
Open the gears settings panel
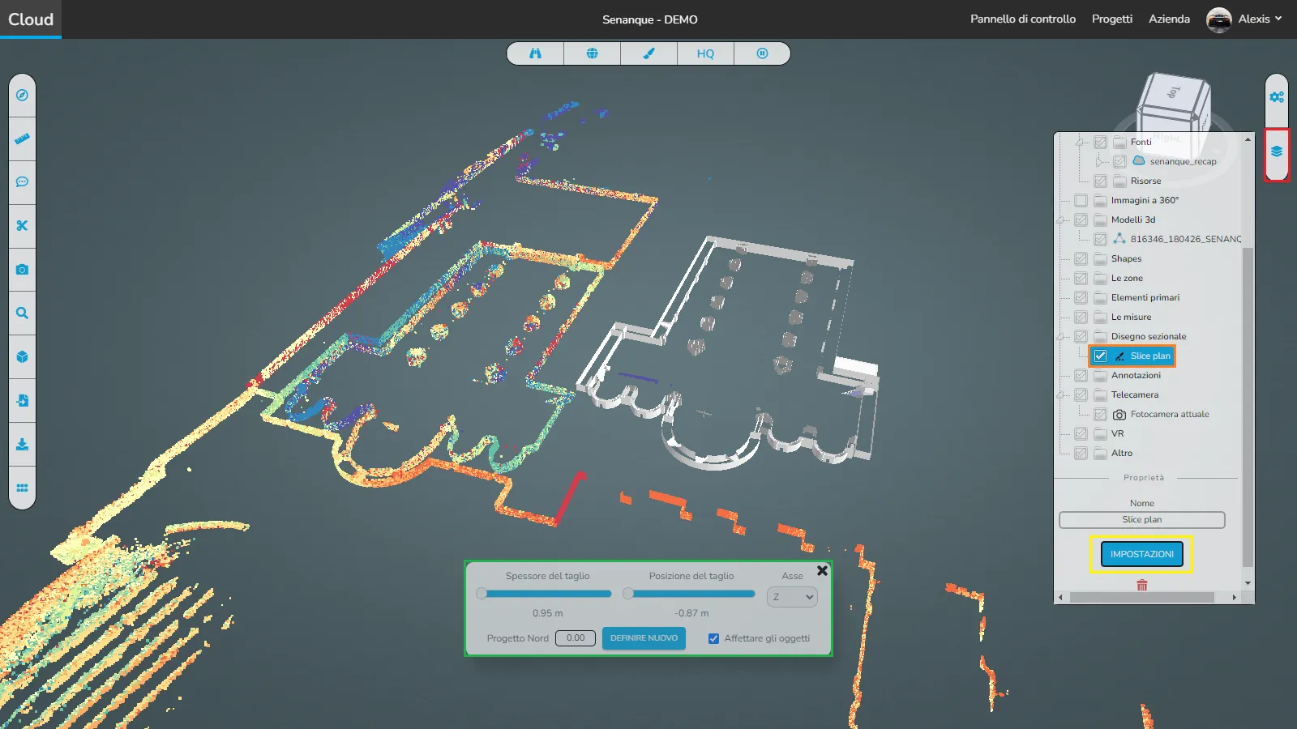click(x=1277, y=97)
